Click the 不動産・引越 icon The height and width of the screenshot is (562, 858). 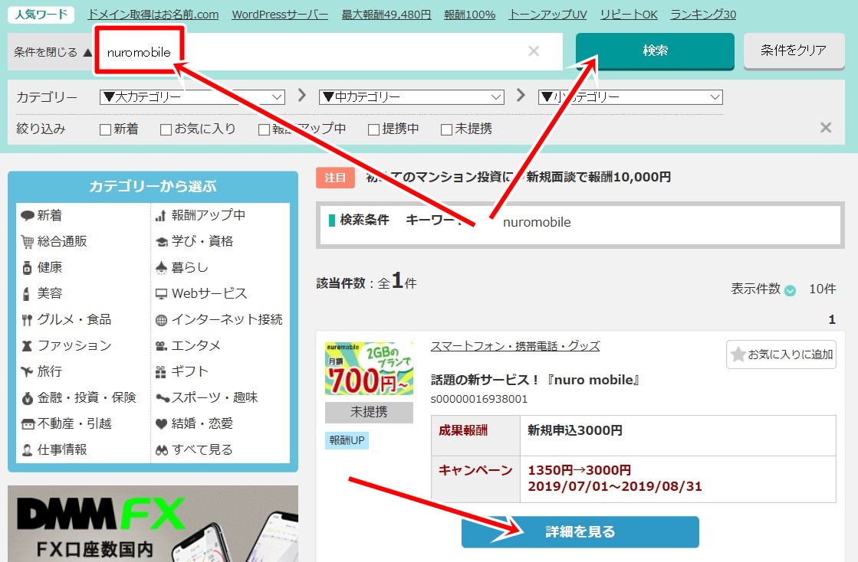pyautogui.click(x=28, y=424)
